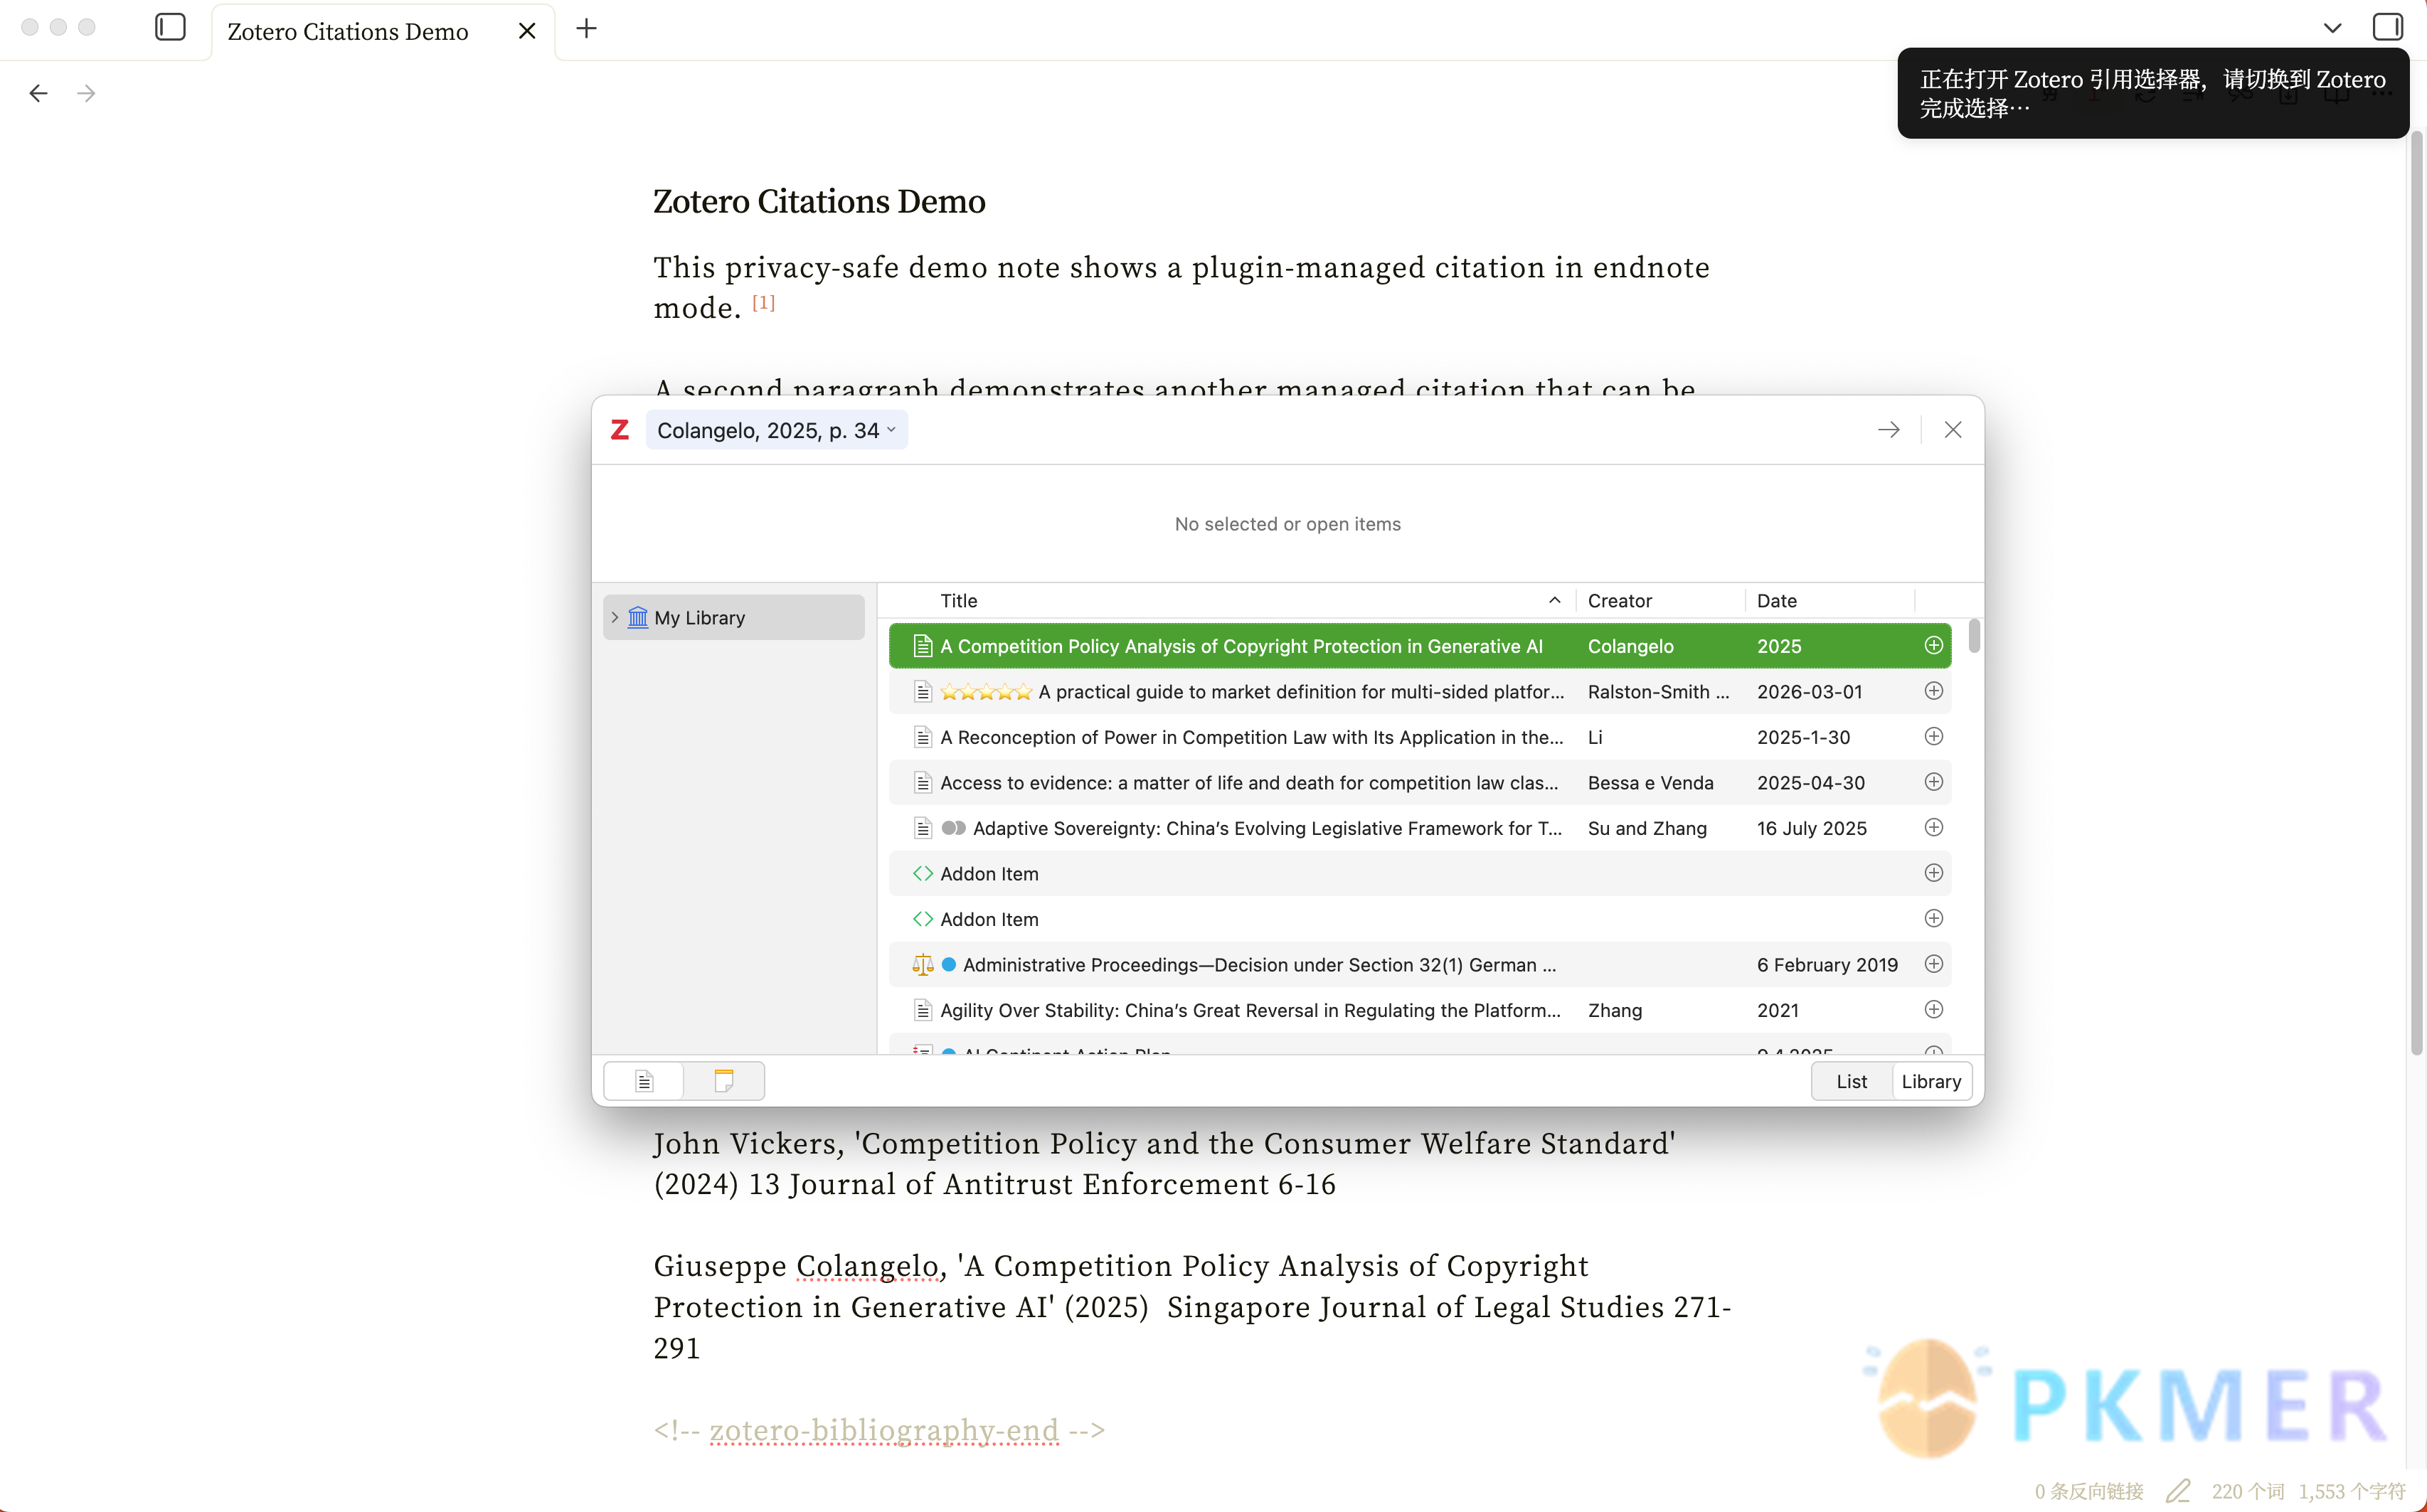
Task: Click the '1,553 个字符' character count
Action: [2351, 1491]
